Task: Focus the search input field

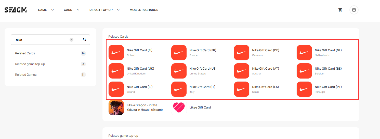Action: (41, 40)
